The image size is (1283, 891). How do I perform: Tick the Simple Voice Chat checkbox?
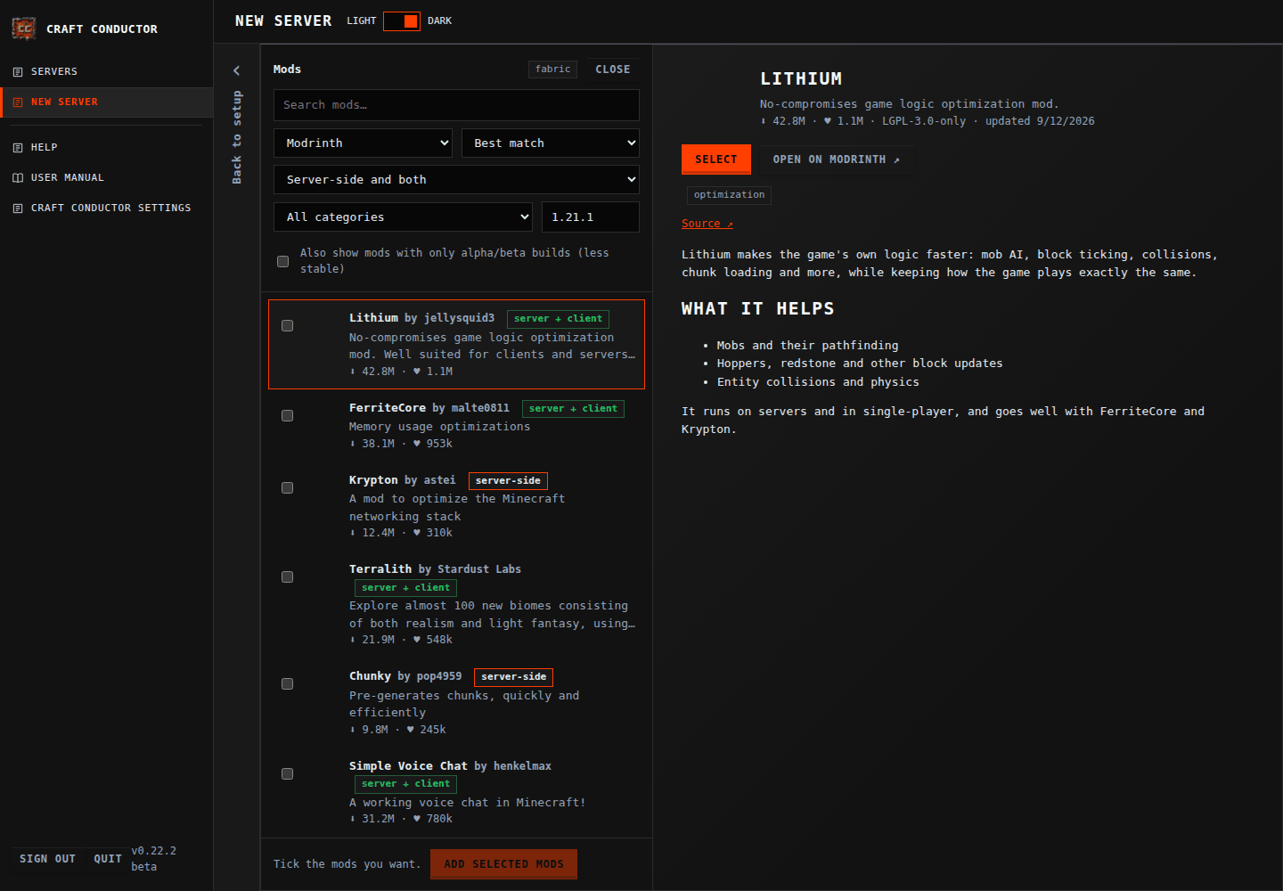coord(287,774)
